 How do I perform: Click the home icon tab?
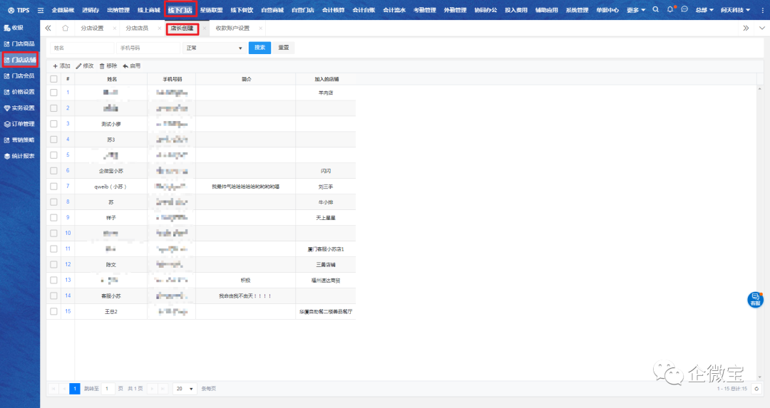tap(66, 28)
